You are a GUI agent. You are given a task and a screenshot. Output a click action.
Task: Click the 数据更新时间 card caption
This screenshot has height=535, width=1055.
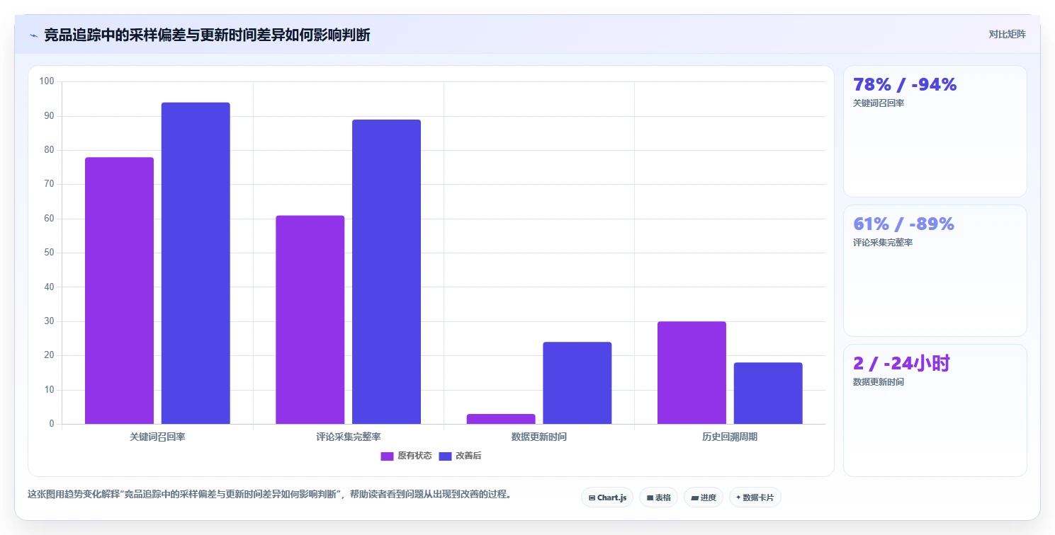[x=879, y=382]
